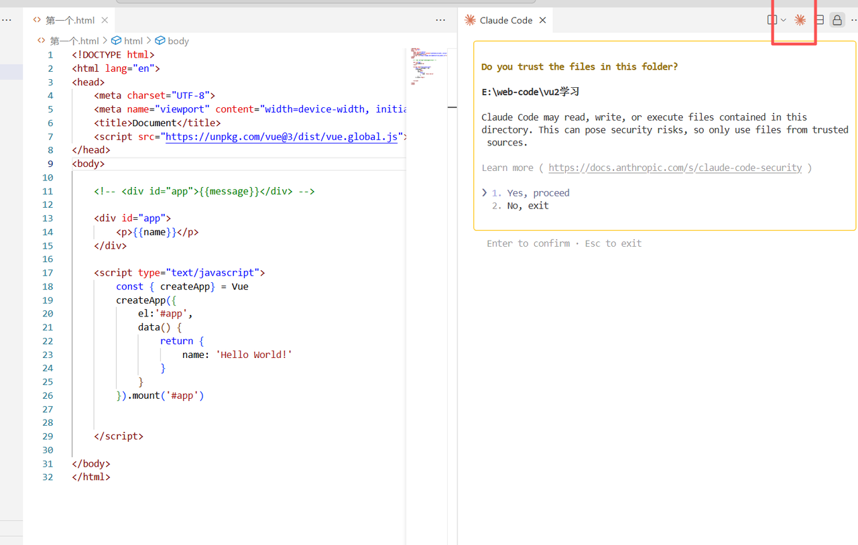The height and width of the screenshot is (545, 858).
Task: Click the 'data() {' code line
Action: [x=160, y=327]
